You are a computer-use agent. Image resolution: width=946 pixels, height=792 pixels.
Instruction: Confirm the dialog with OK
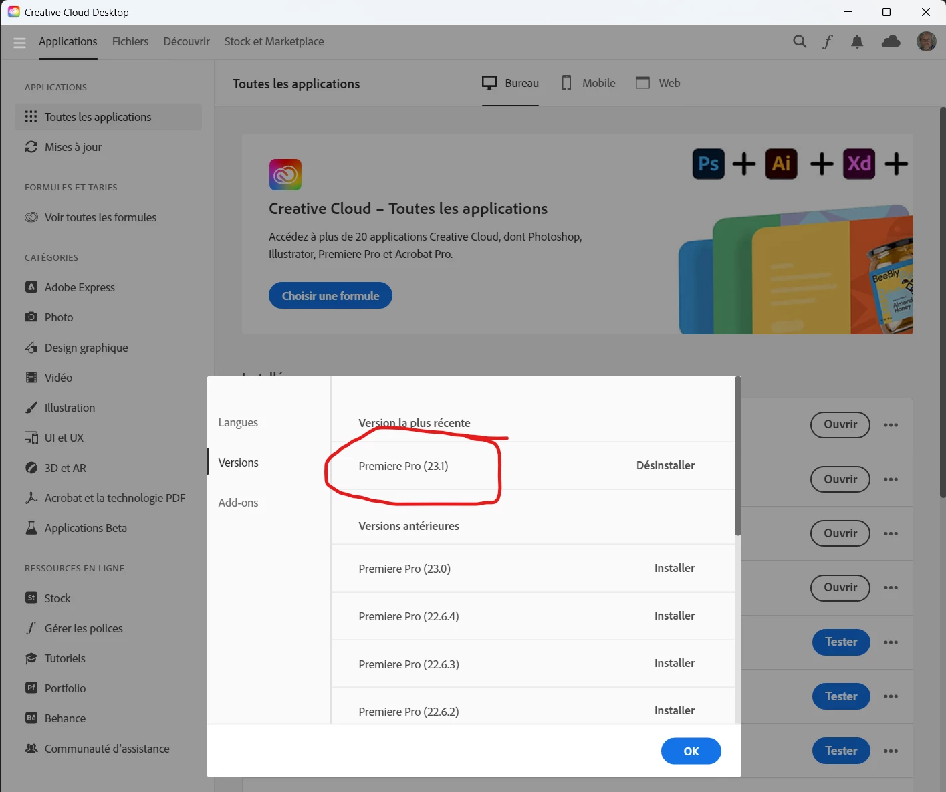pyautogui.click(x=691, y=751)
